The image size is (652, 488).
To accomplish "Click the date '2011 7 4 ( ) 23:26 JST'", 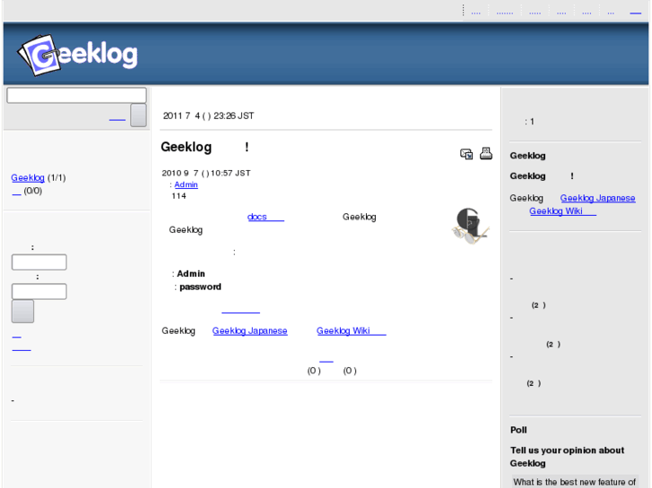I will pyautogui.click(x=208, y=116).
